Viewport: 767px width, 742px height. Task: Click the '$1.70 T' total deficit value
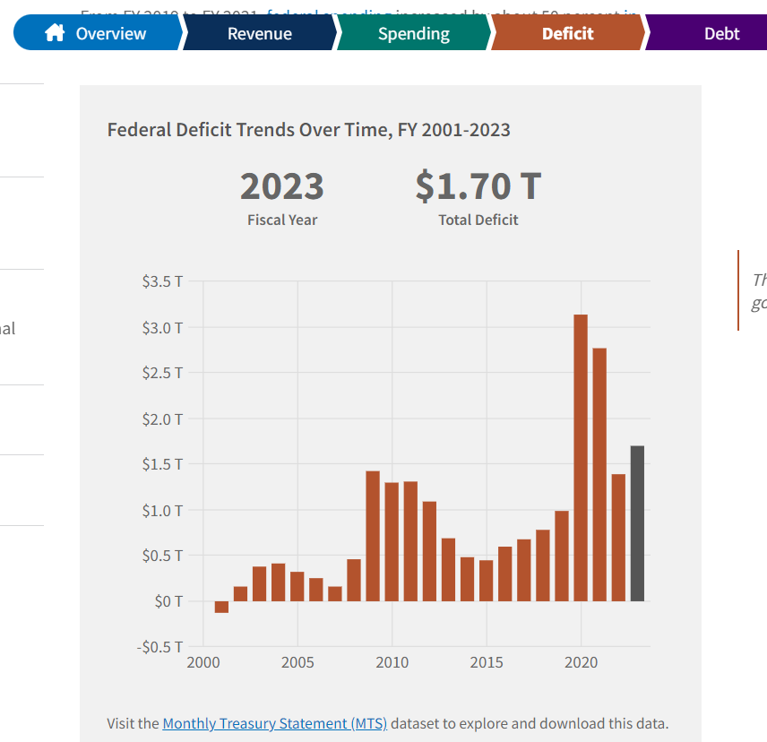pos(478,186)
